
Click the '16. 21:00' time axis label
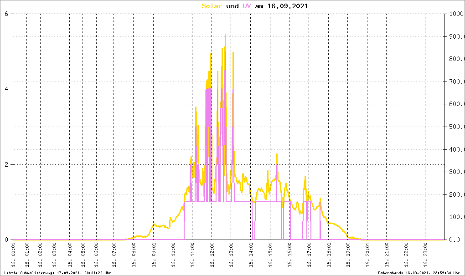(387, 255)
